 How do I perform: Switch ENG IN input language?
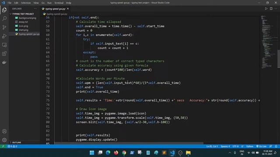[242, 153]
